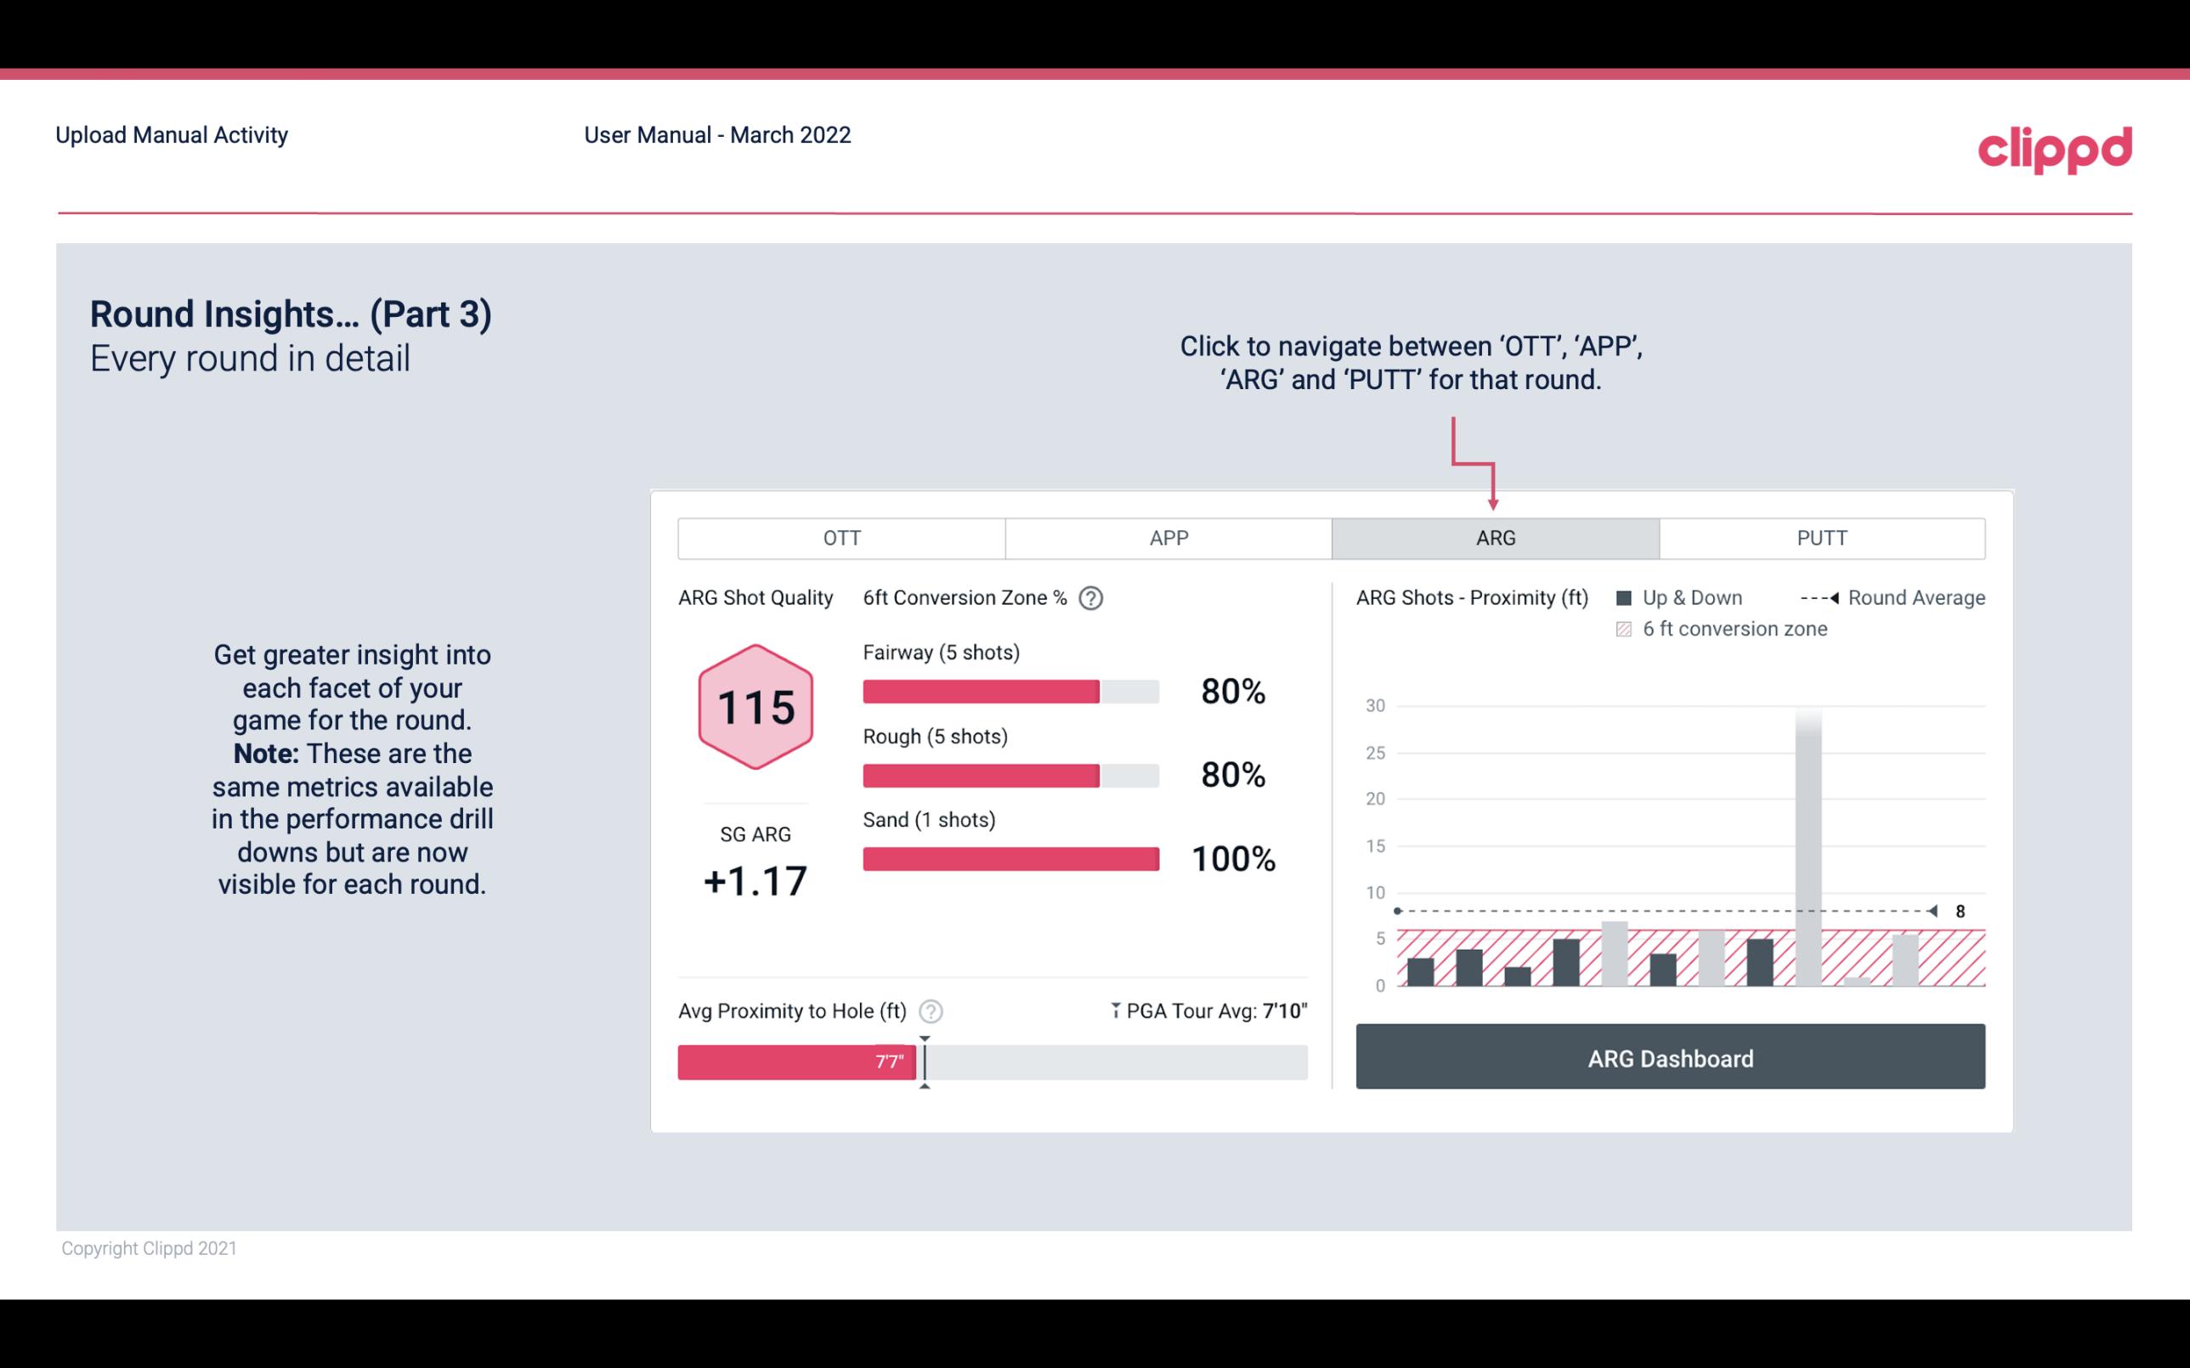
Task: Click the Upload Manual Activity link
Action: (170, 134)
